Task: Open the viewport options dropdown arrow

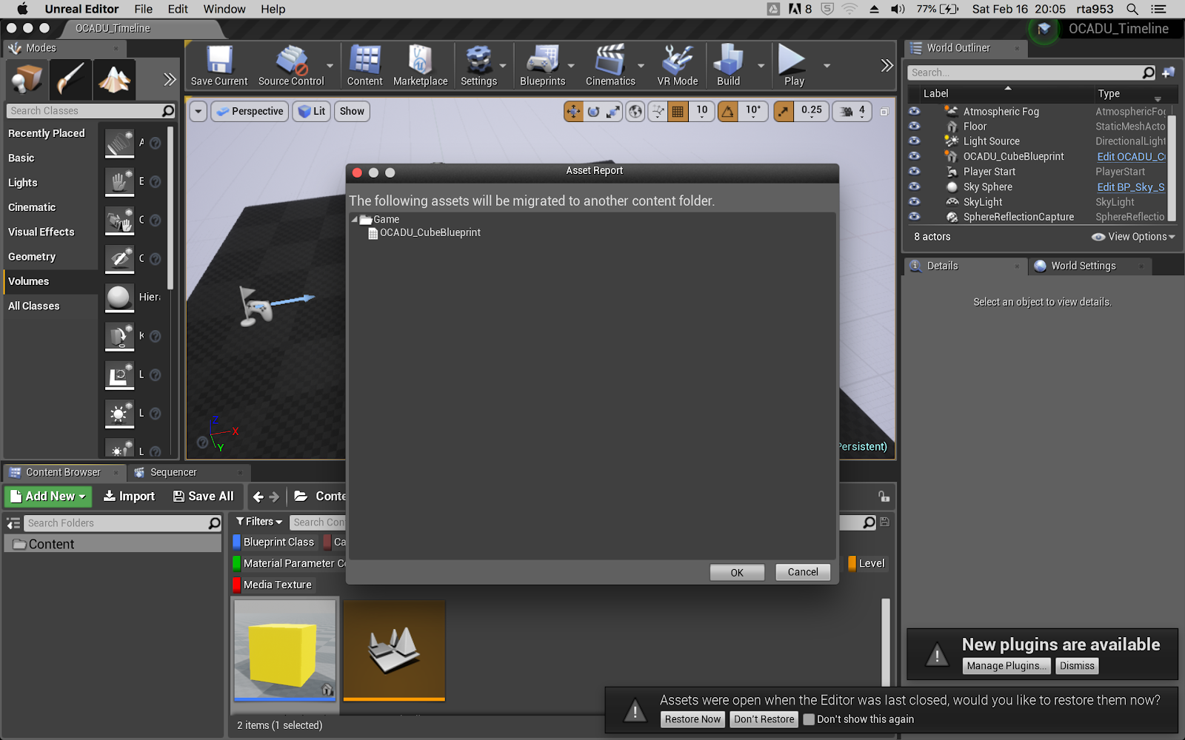Action: (x=198, y=112)
